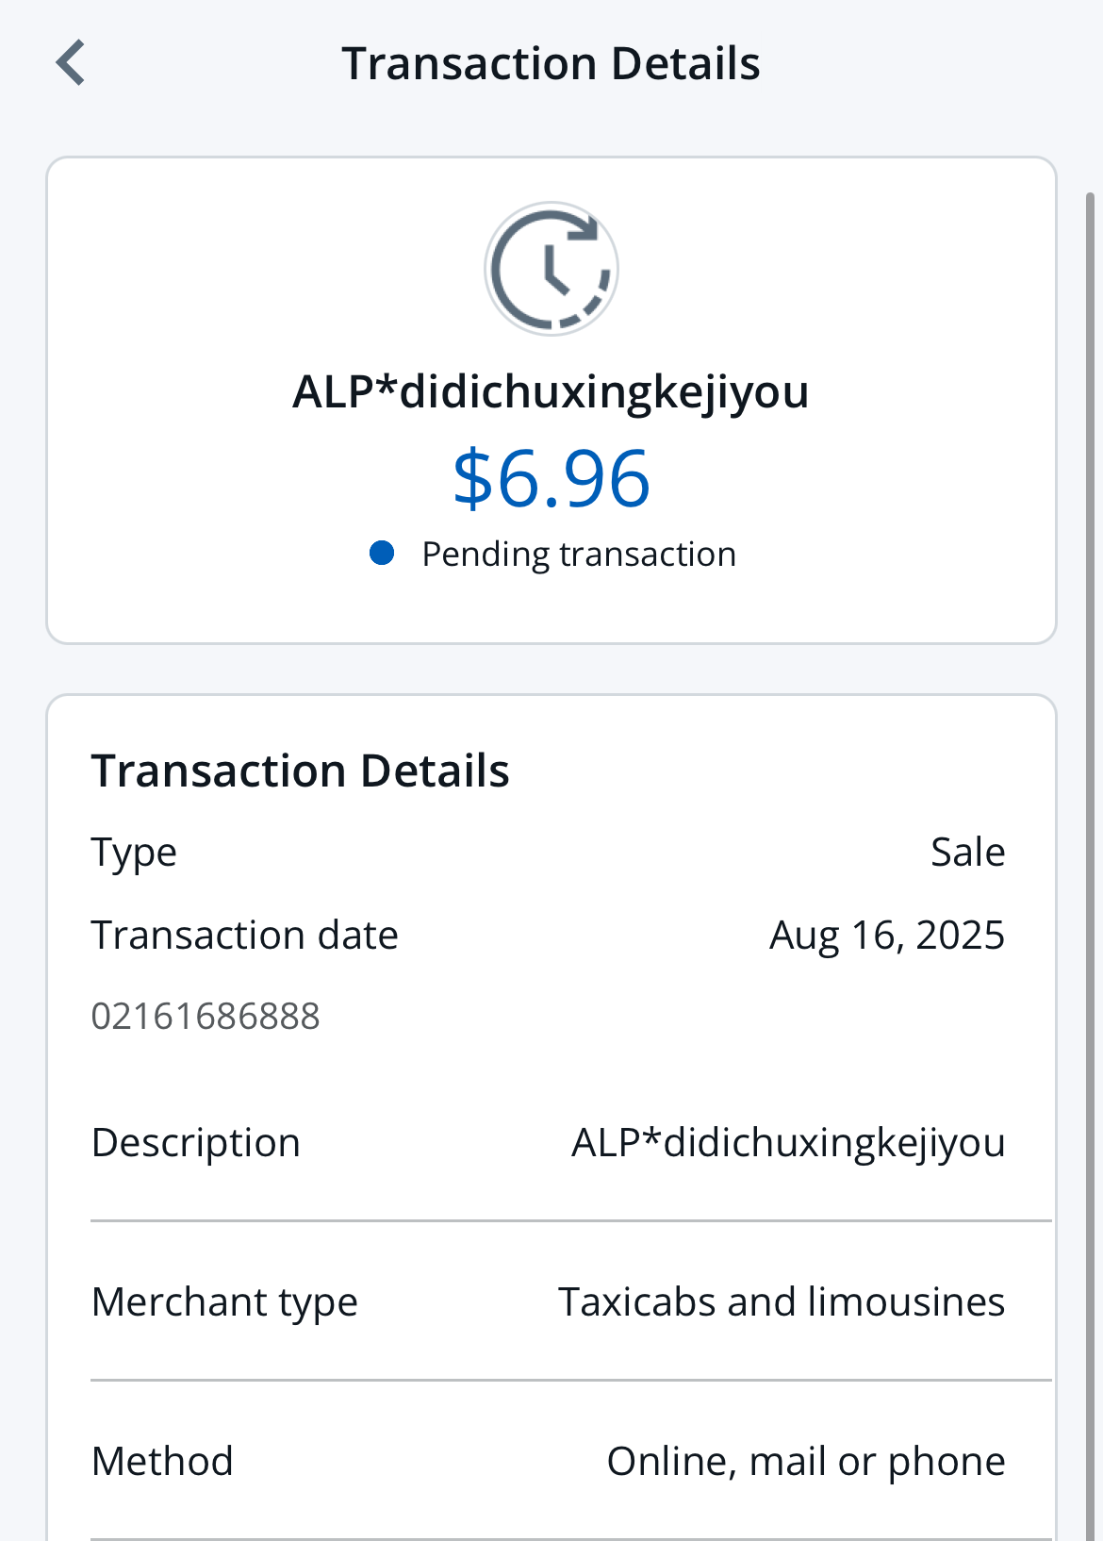1103x1541 pixels.
Task: Tap the Aug 16, 2025 date value
Action: (x=887, y=936)
